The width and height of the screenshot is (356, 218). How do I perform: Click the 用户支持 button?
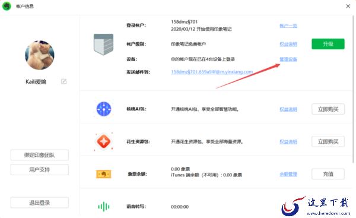point(40,169)
